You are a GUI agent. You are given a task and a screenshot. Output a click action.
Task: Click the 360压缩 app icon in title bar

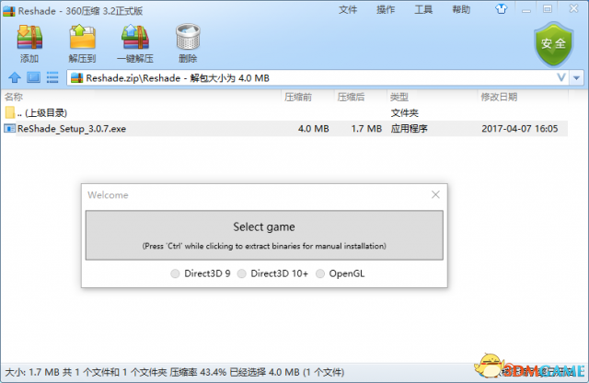coord(9,11)
